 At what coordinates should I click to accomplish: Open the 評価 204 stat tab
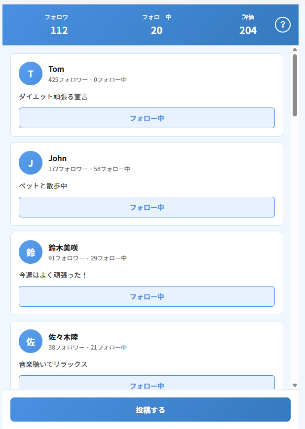(248, 25)
